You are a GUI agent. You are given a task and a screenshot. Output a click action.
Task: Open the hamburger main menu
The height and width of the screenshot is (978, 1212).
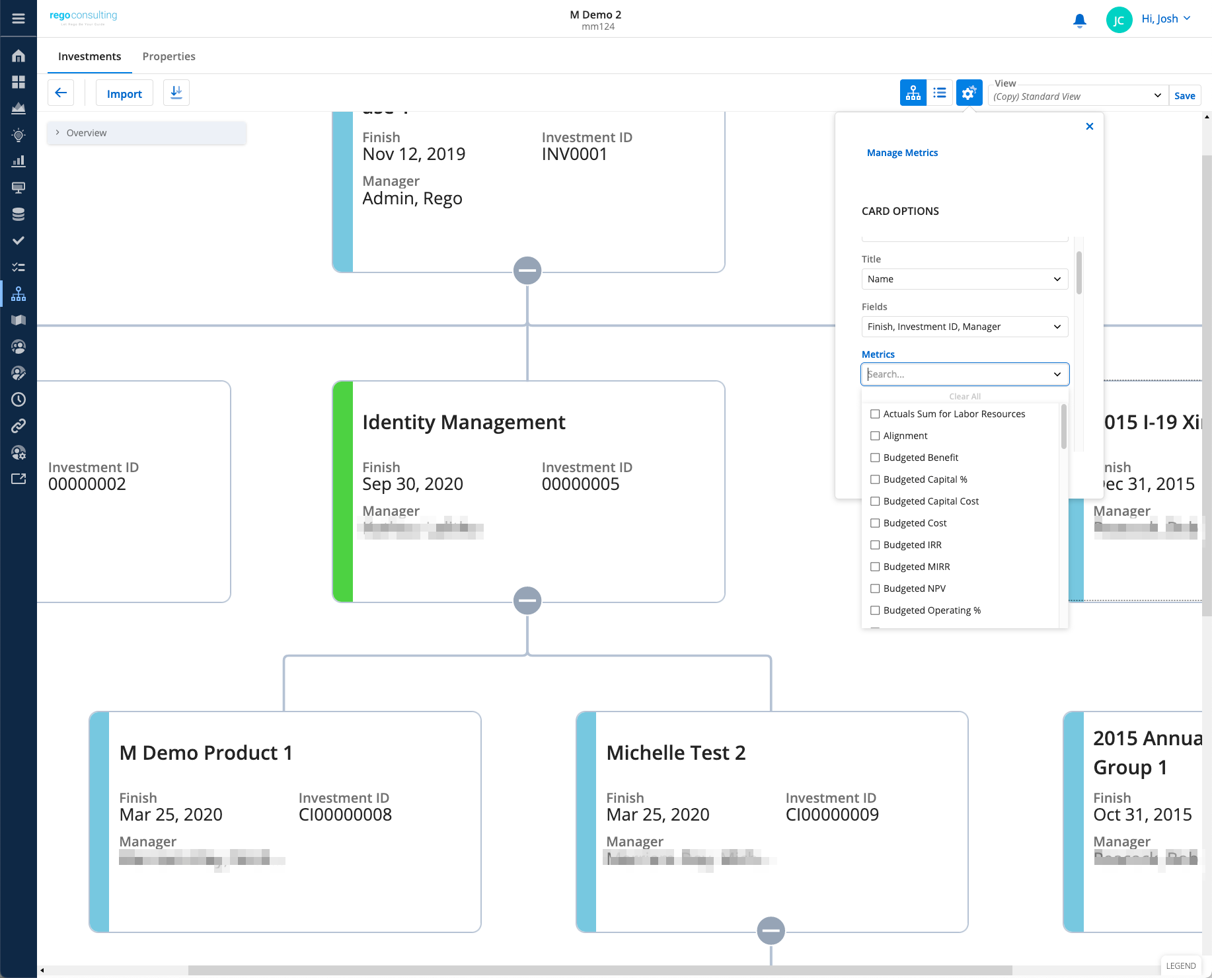coord(19,19)
